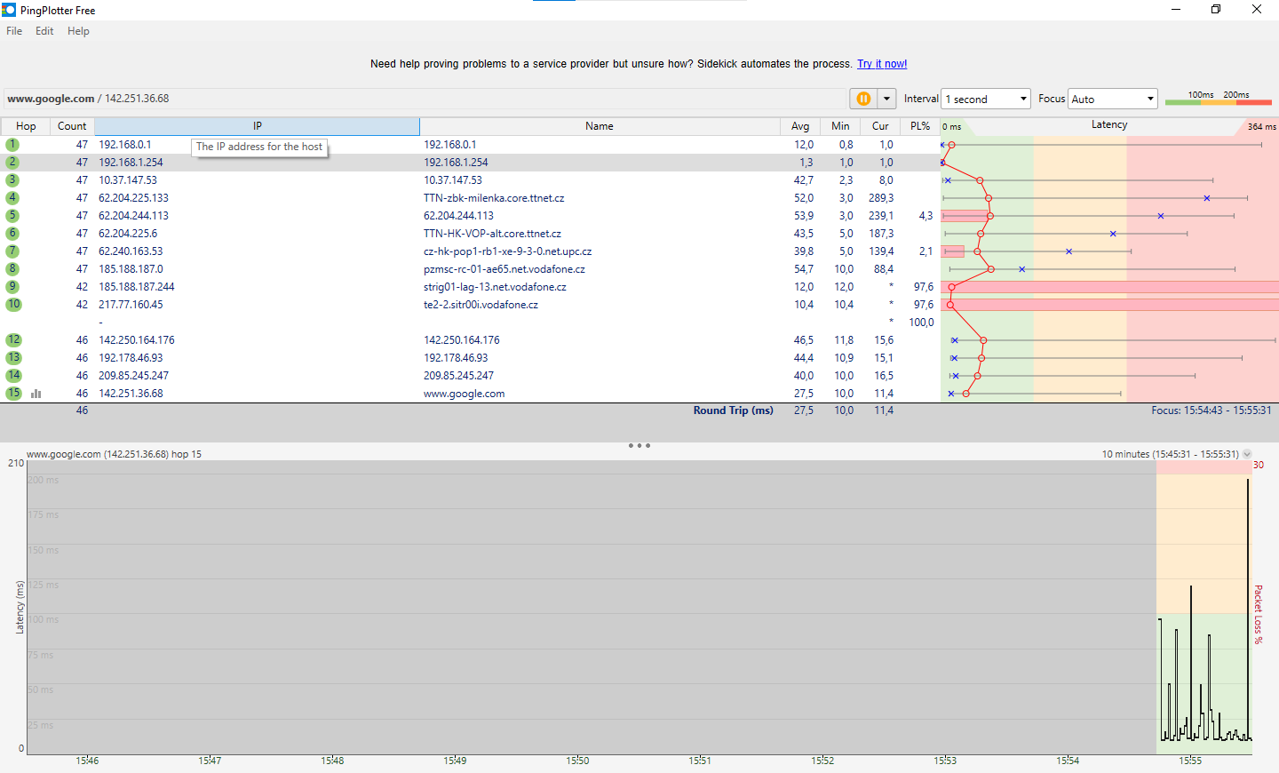Viewport: 1279px width, 773px height.
Task: Click the hop 10 green badge
Action: (13, 305)
